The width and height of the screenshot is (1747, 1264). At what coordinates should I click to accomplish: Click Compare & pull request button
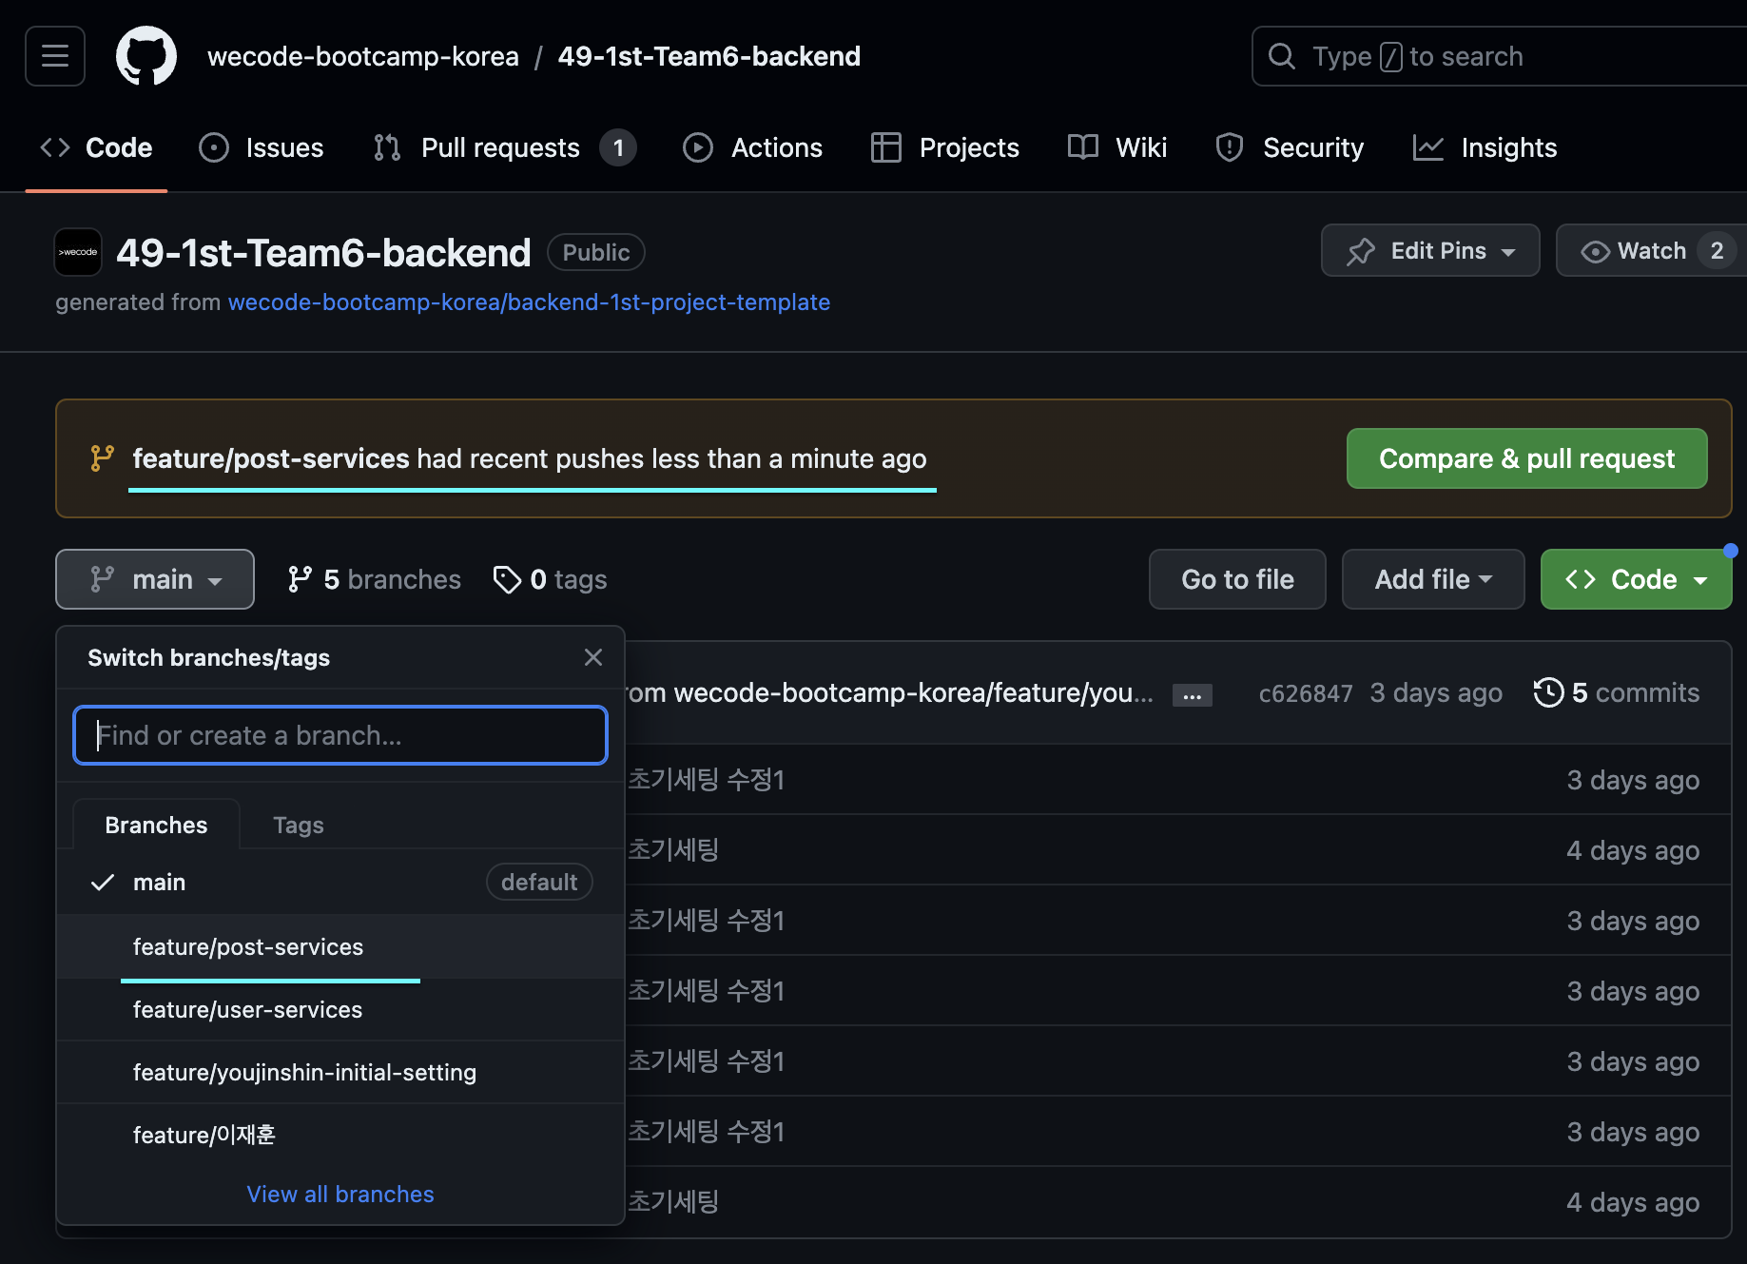tap(1526, 458)
